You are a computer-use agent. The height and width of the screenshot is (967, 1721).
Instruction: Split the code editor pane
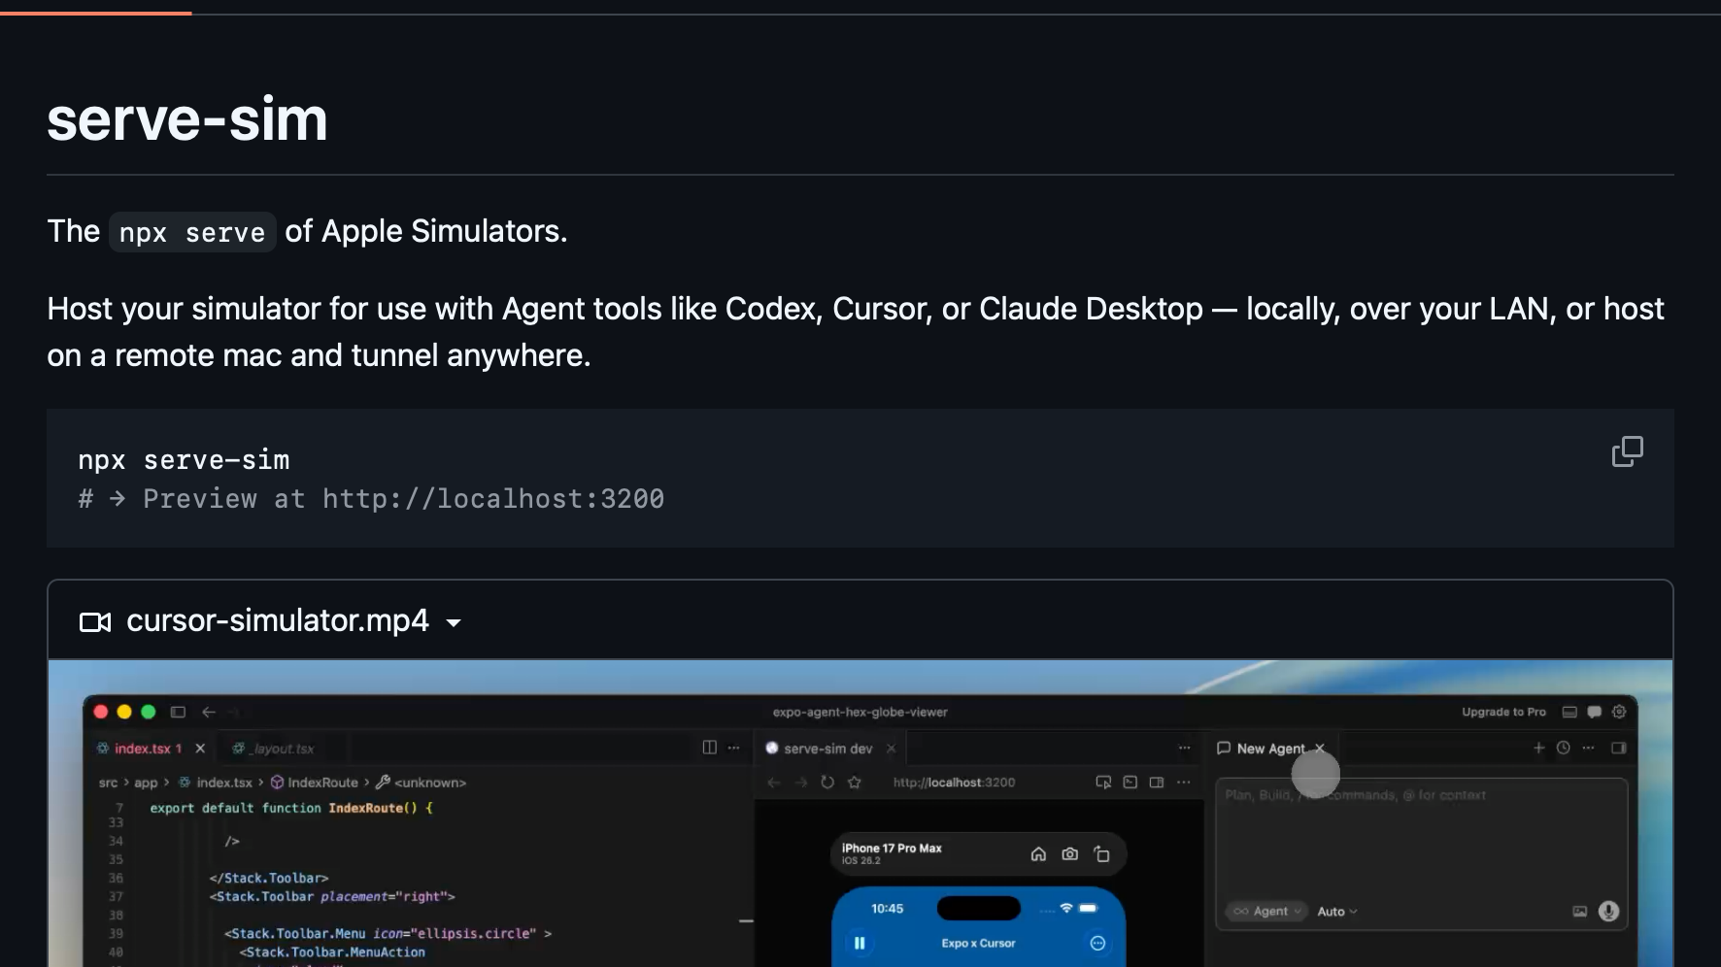click(710, 748)
